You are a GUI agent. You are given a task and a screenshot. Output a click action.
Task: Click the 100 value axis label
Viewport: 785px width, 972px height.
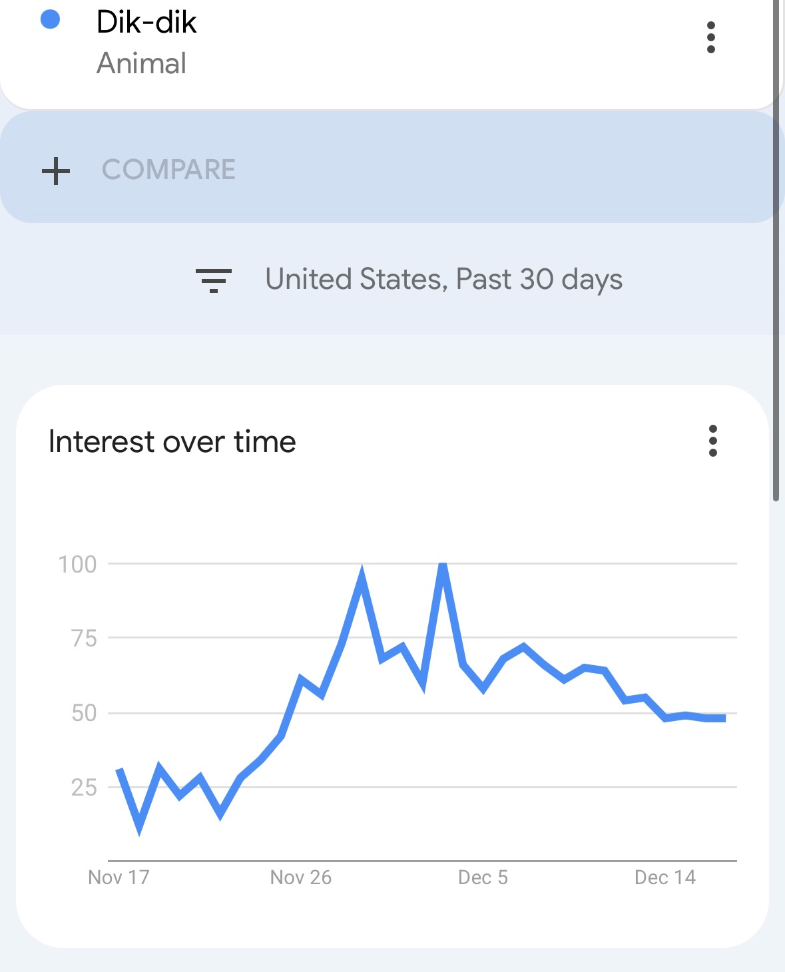[x=78, y=565]
